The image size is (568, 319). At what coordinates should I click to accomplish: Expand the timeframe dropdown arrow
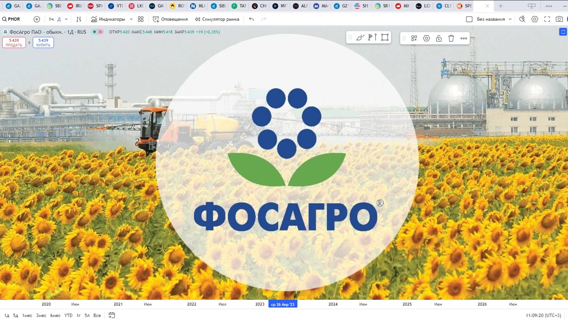click(x=66, y=19)
